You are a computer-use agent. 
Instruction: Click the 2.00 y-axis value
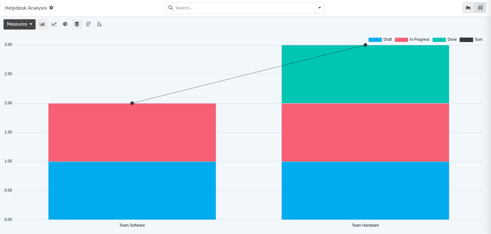click(8, 103)
